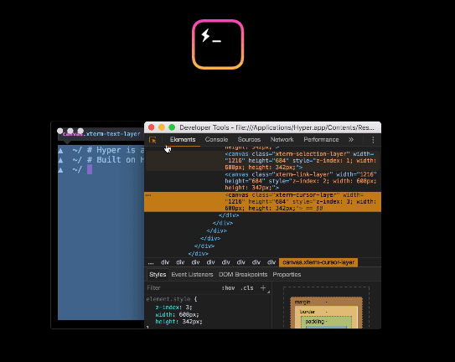Click the ellipsis beside highlighted canvas row

click(148, 195)
